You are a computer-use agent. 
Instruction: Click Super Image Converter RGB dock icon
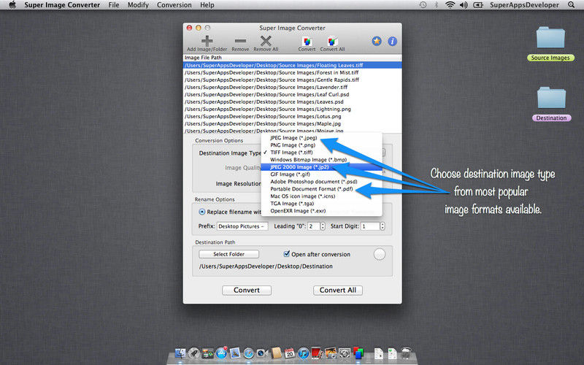tap(358, 353)
